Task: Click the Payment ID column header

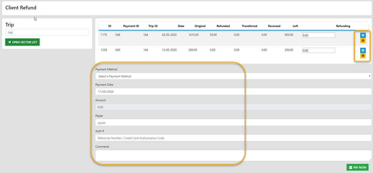Action: (x=131, y=26)
